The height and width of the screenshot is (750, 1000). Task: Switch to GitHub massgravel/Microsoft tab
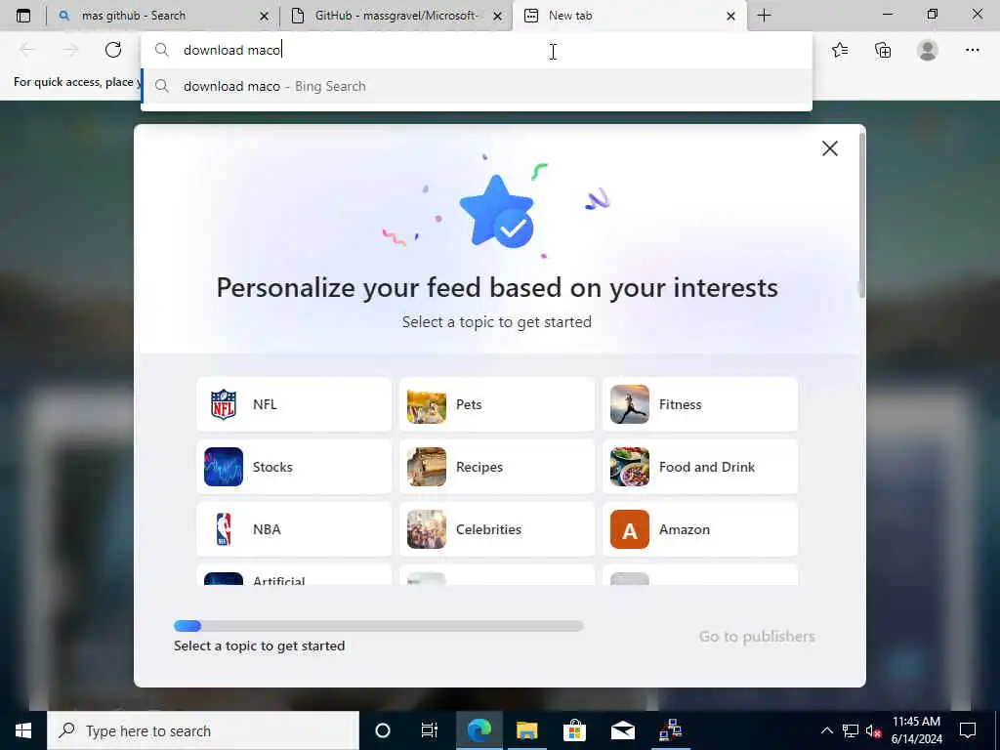pos(396,16)
